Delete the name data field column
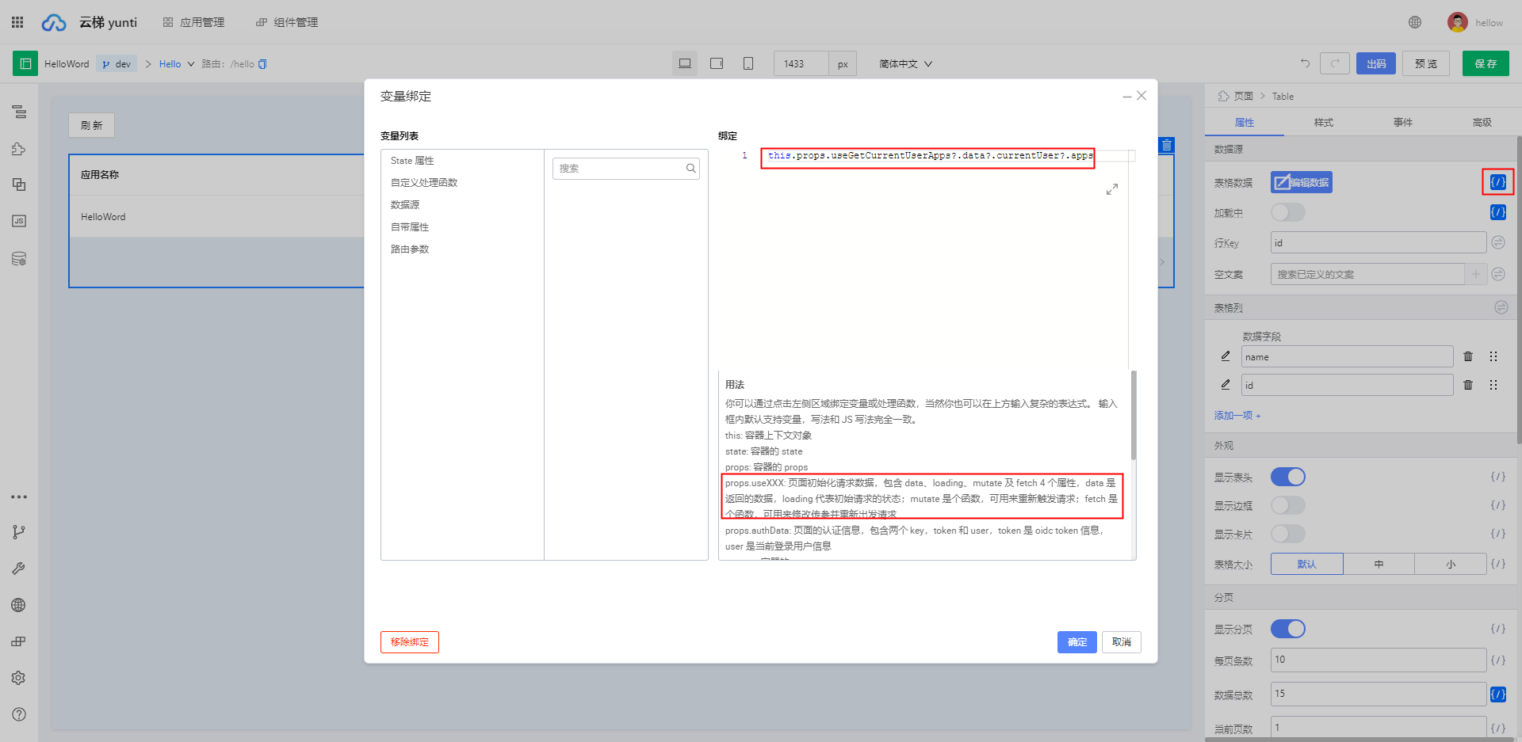This screenshot has width=1522, height=742. click(1468, 356)
